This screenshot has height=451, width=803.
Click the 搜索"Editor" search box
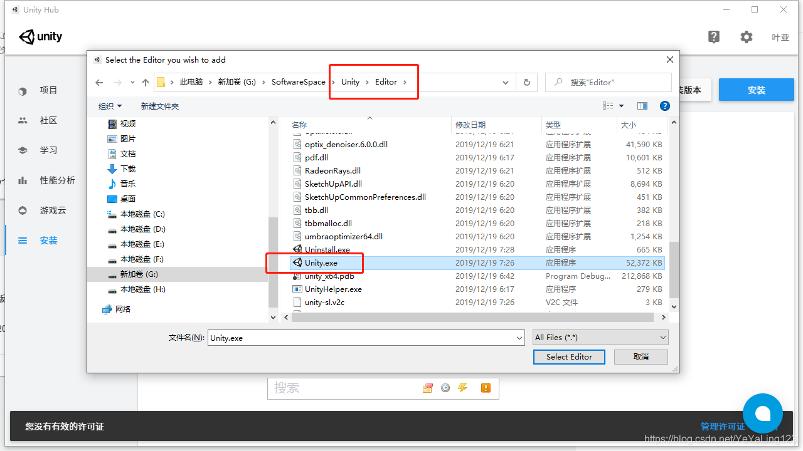[x=609, y=82]
